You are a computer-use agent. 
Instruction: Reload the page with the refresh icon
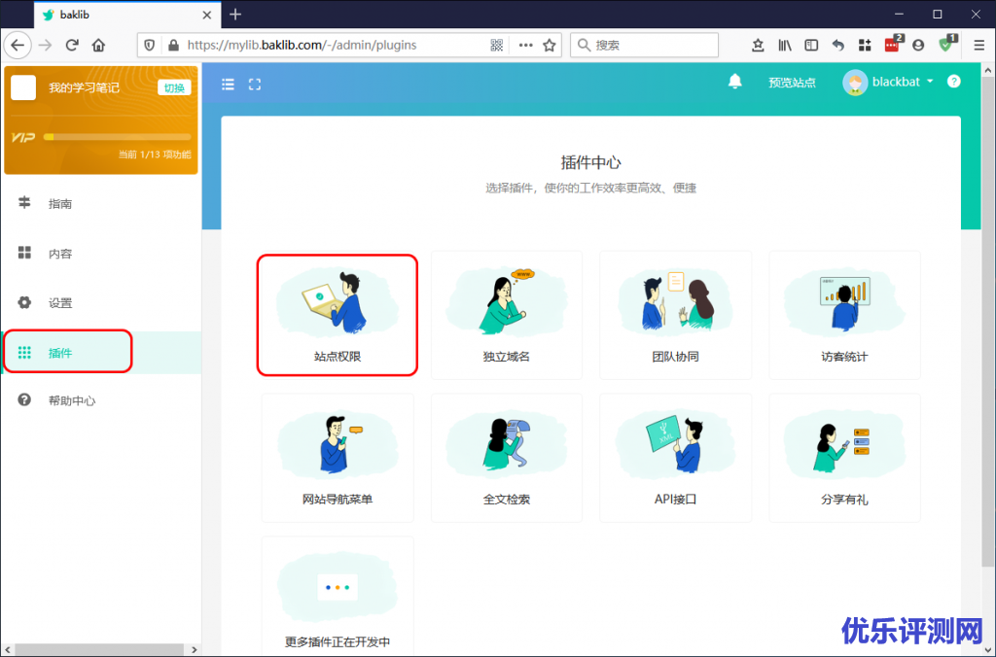point(72,45)
